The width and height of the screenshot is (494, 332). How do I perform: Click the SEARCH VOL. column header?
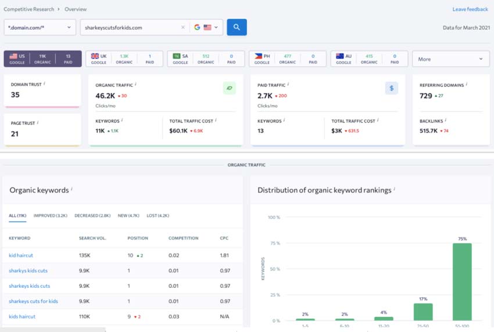coord(92,238)
